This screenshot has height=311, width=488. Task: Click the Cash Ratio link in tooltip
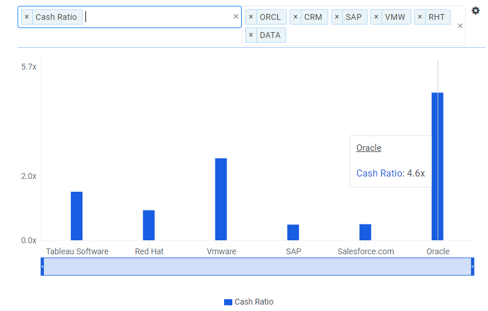pos(379,173)
